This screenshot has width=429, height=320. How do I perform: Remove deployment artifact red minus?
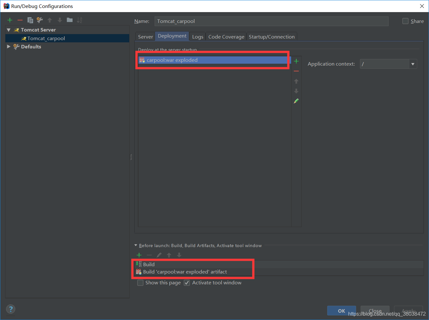(x=296, y=71)
